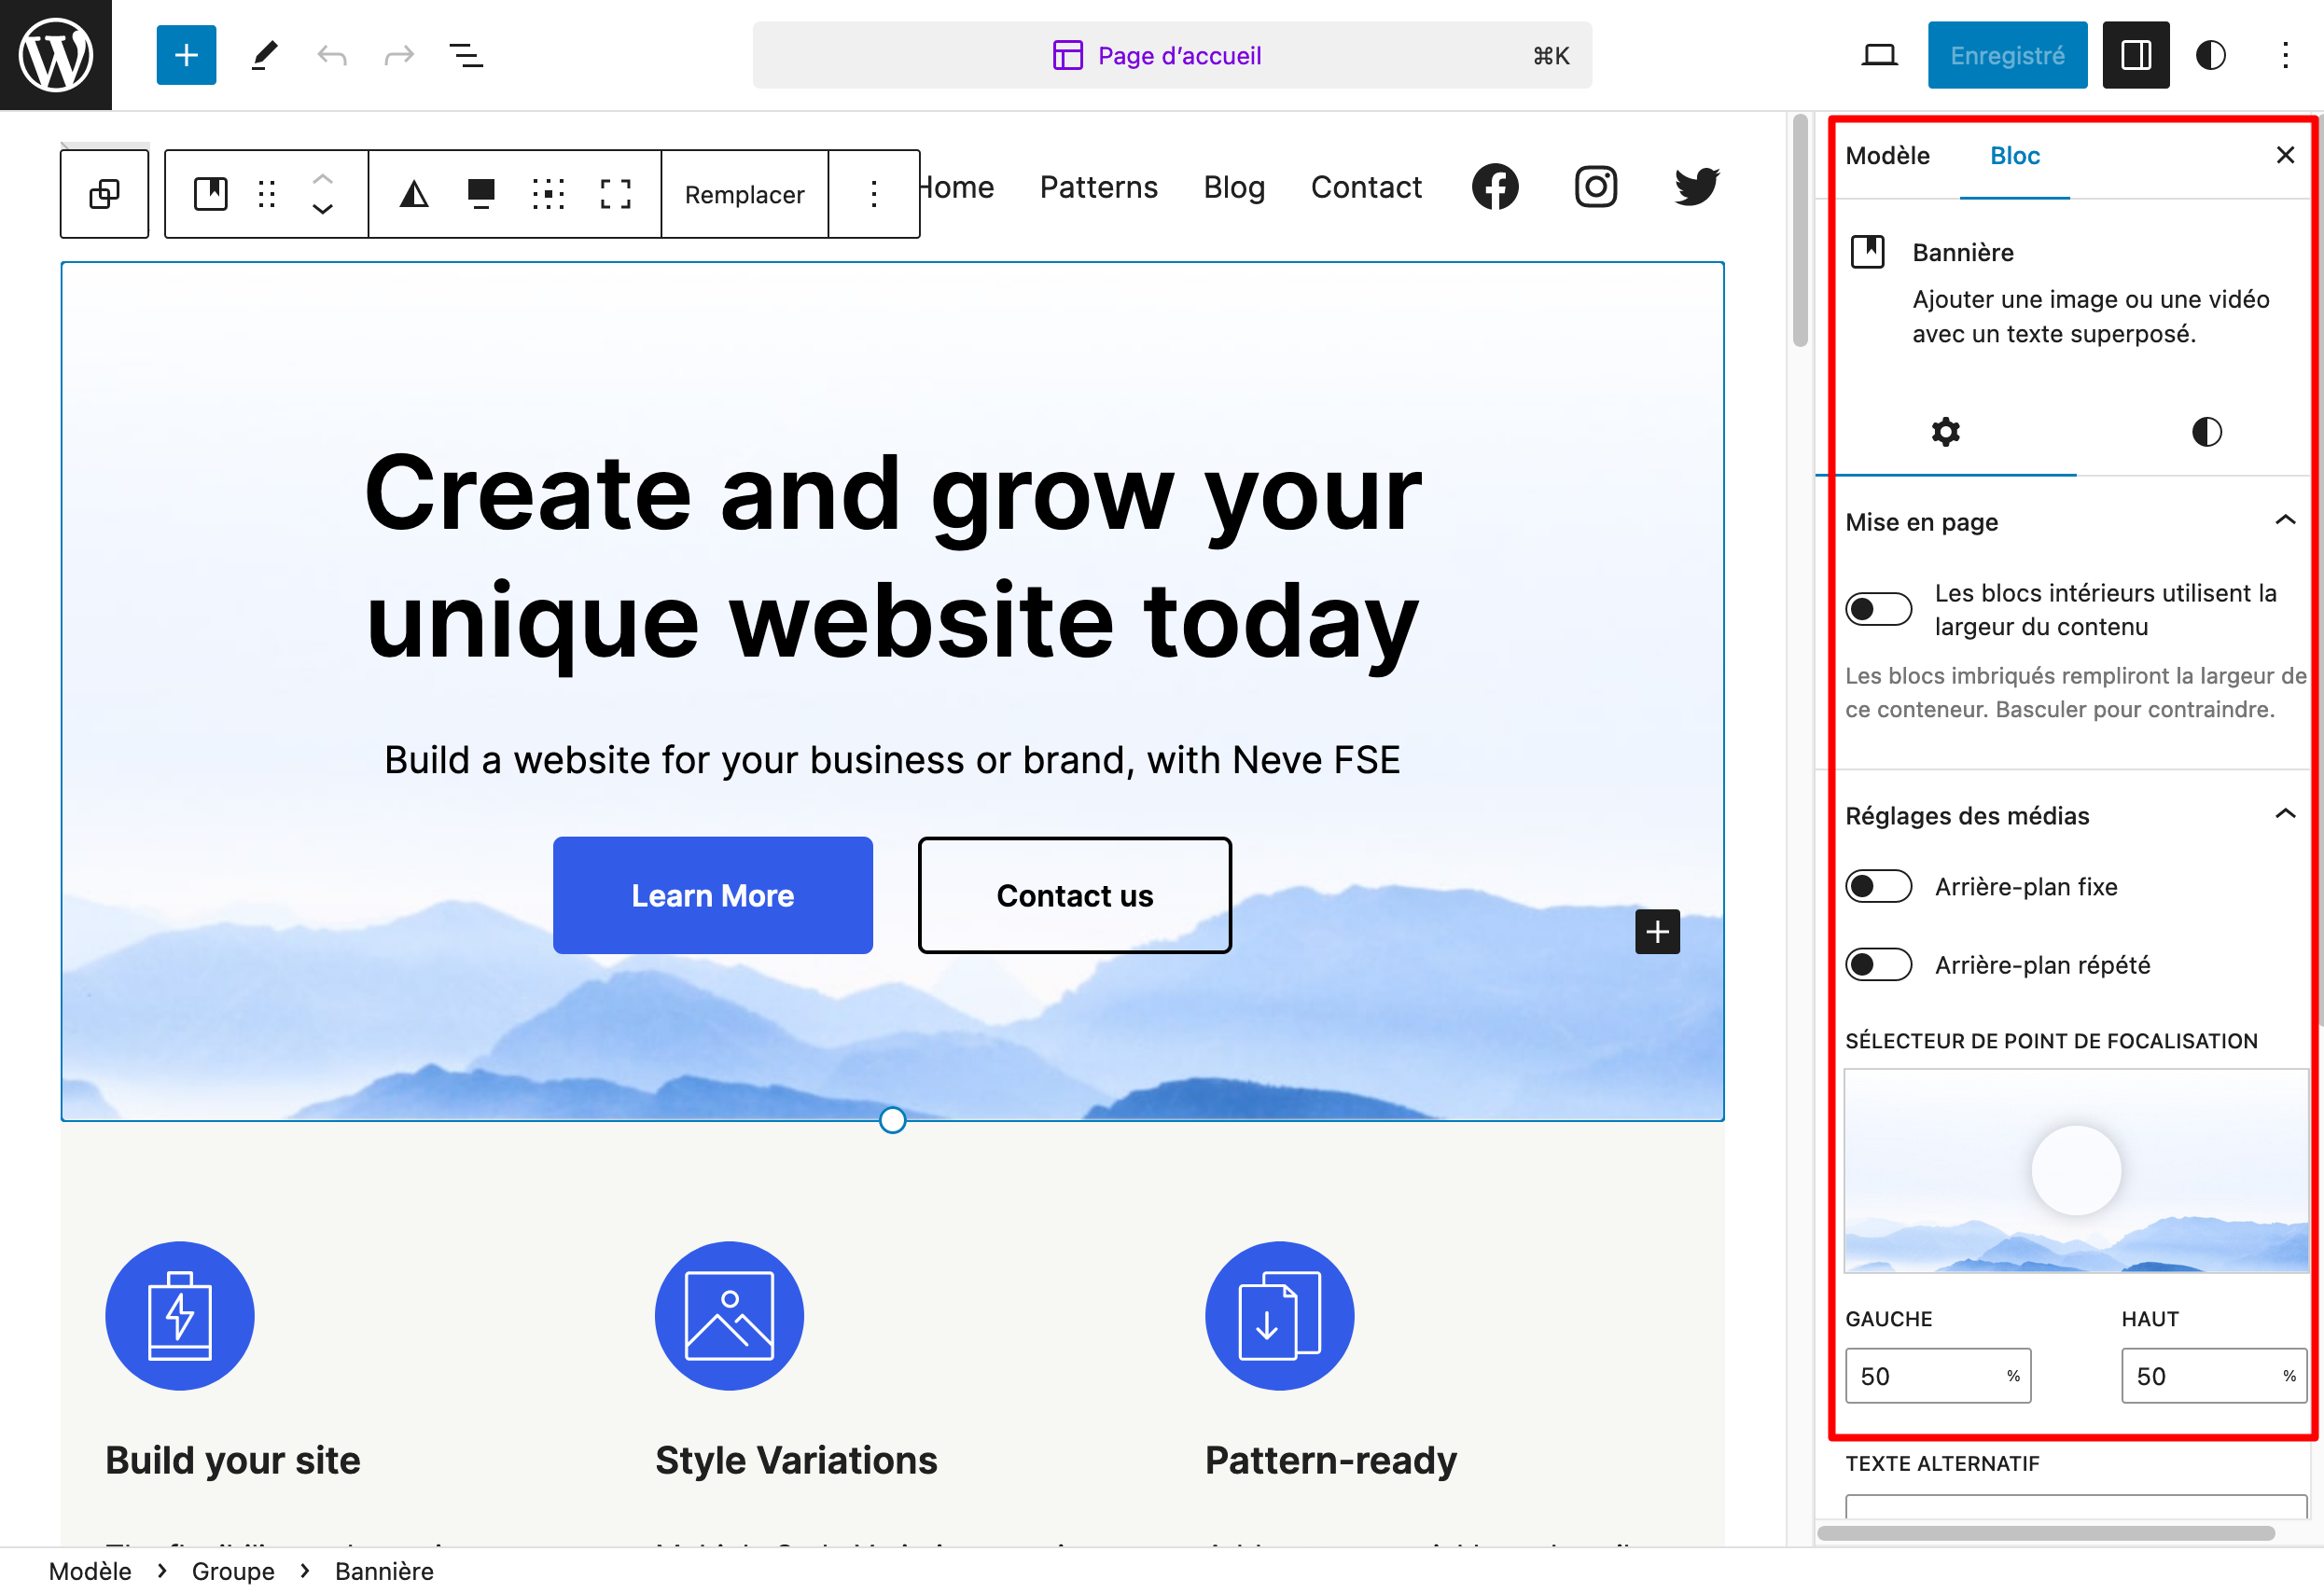Click the duotone filter toolbar icon
The image size is (2324, 1593).
coord(414,194)
